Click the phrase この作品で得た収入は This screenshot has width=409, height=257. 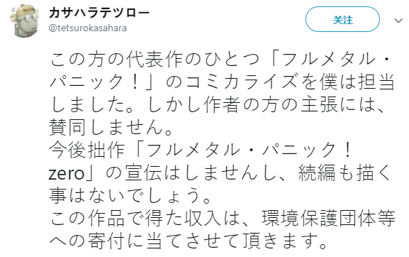145,218
